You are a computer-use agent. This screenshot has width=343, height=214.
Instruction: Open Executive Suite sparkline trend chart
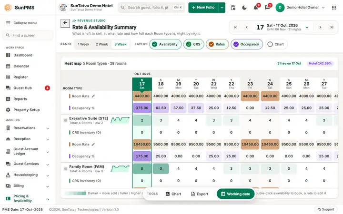click(120, 120)
